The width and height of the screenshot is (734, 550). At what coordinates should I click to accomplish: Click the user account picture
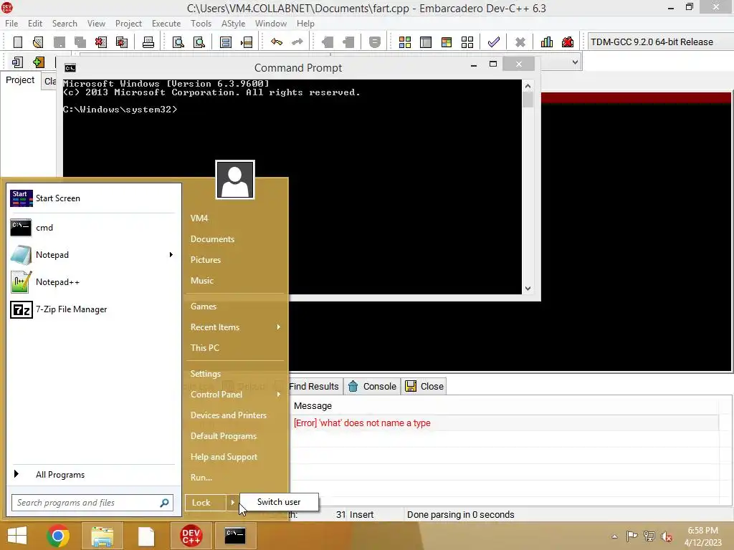235,180
